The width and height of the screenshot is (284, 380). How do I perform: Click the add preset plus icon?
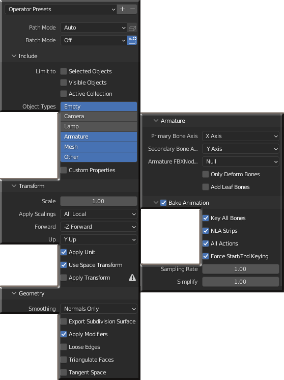point(122,9)
